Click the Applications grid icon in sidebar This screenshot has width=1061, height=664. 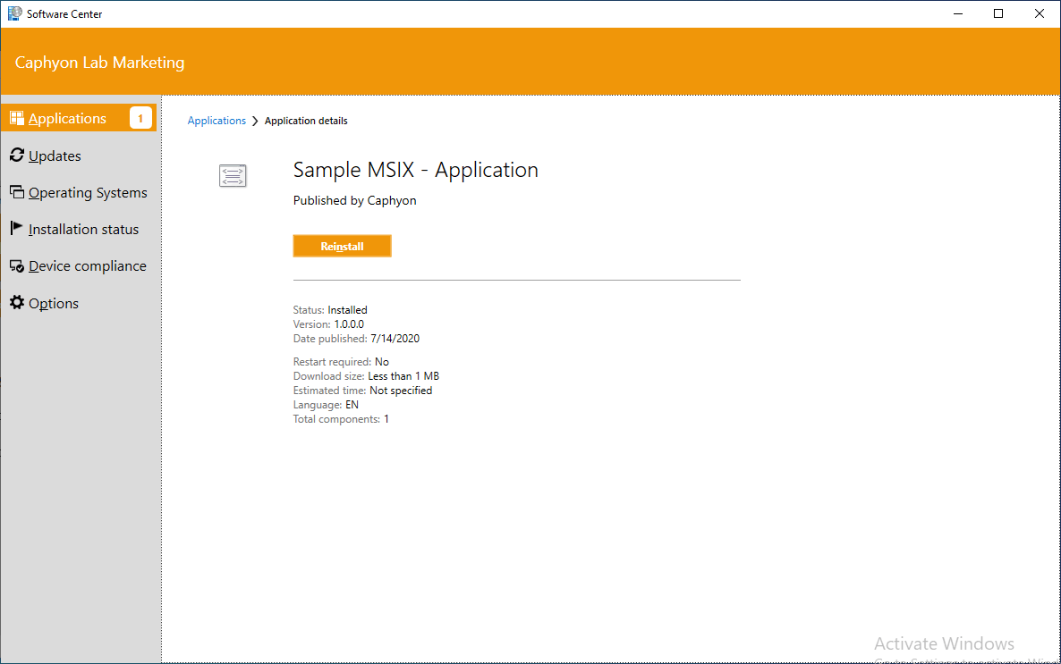(17, 118)
